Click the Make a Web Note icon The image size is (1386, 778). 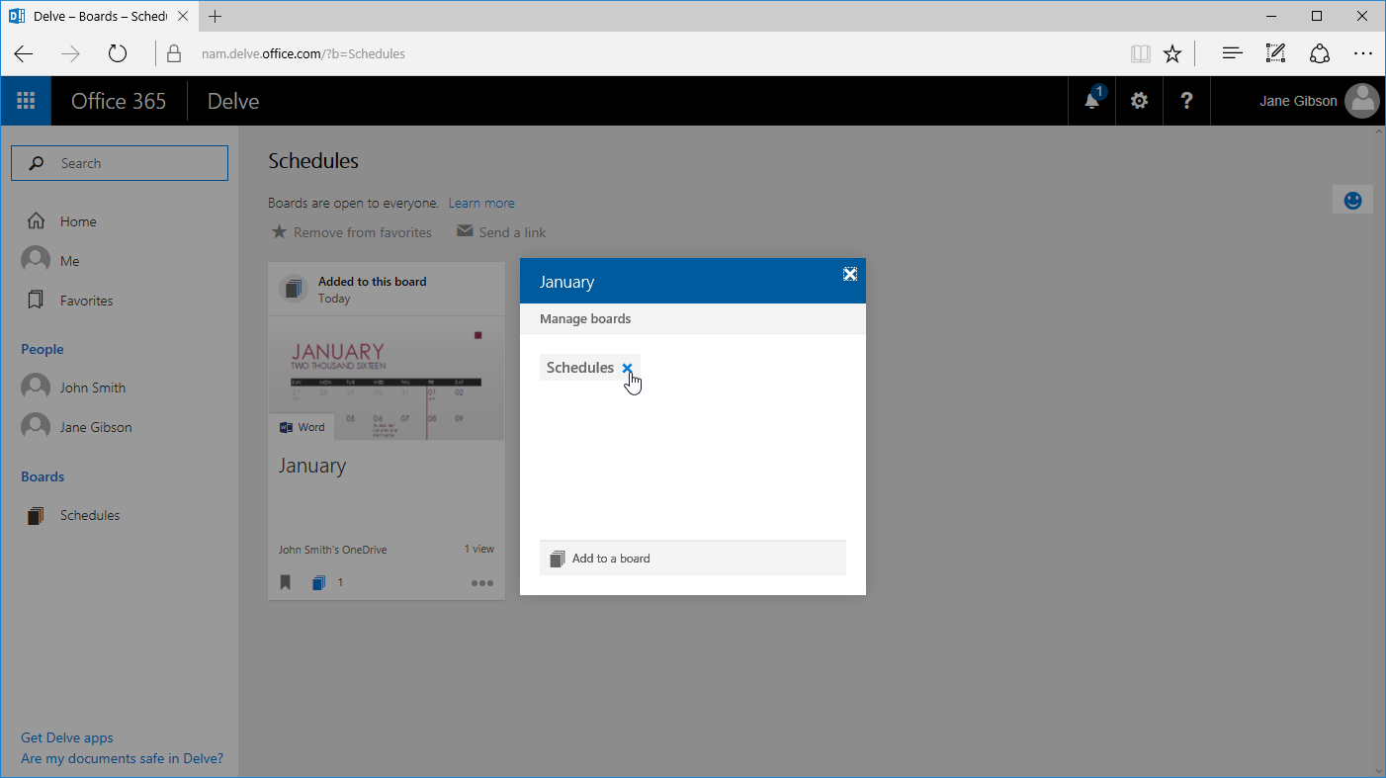(x=1275, y=54)
